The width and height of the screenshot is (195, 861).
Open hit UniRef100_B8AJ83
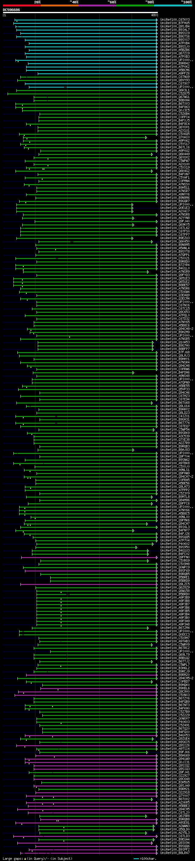tap(175, 450)
